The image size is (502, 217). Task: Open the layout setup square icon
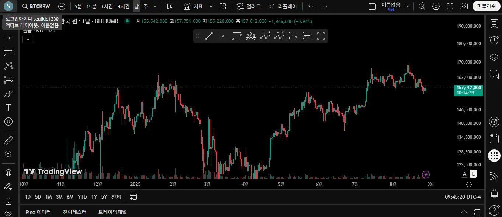point(372,6)
